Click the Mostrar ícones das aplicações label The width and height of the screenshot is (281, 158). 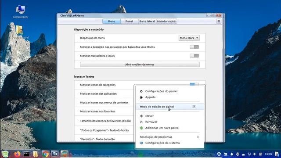coord(98,93)
